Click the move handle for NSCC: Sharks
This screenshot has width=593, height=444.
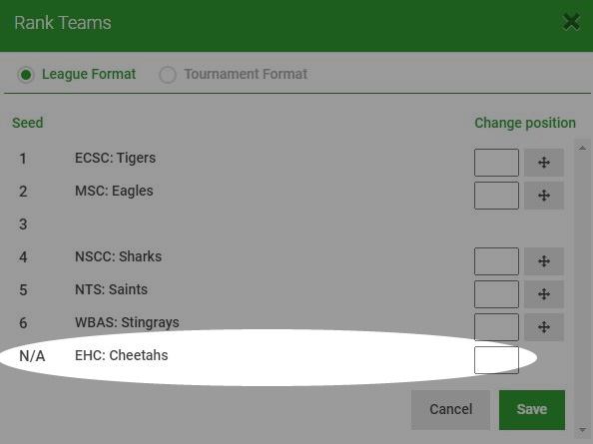tap(544, 261)
